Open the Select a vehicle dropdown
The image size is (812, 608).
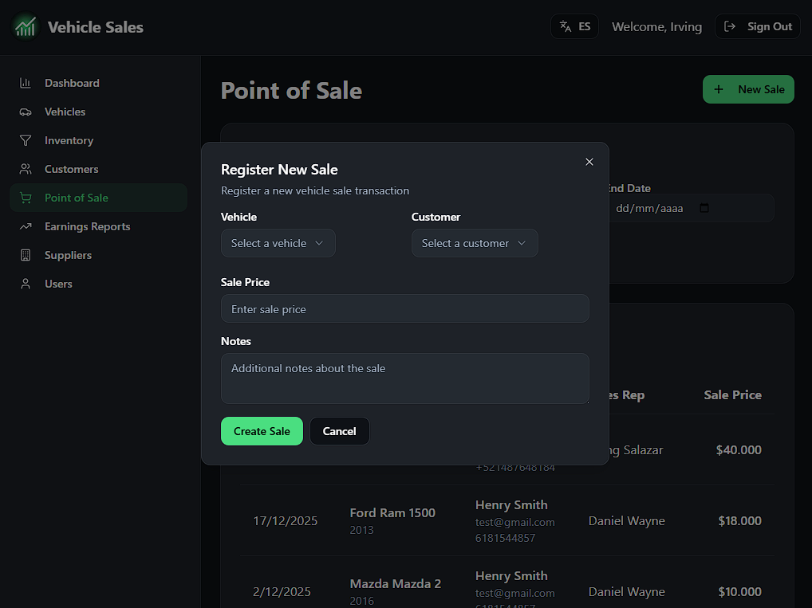pyautogui.click(x=278, y=243)
